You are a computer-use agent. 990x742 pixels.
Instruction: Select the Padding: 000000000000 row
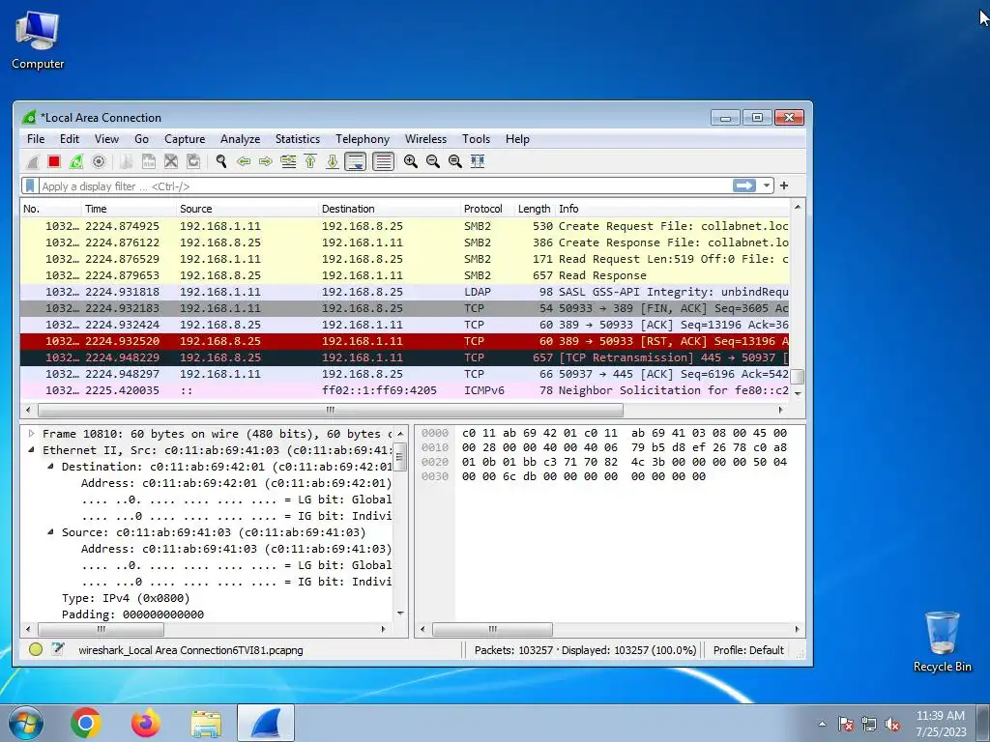click(132, 614)
